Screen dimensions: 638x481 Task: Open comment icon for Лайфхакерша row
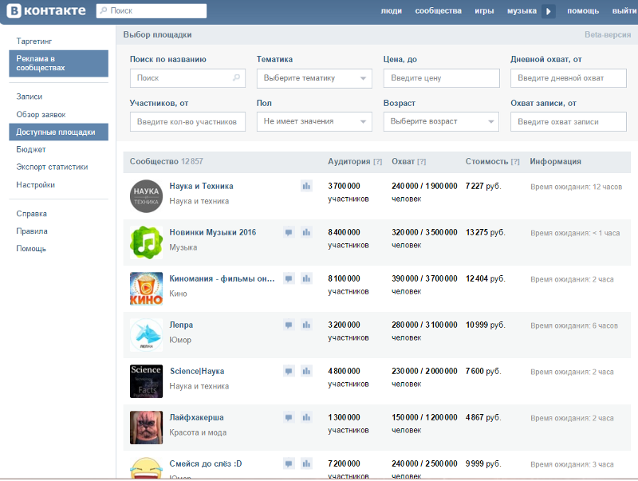(x=289, y=417)
